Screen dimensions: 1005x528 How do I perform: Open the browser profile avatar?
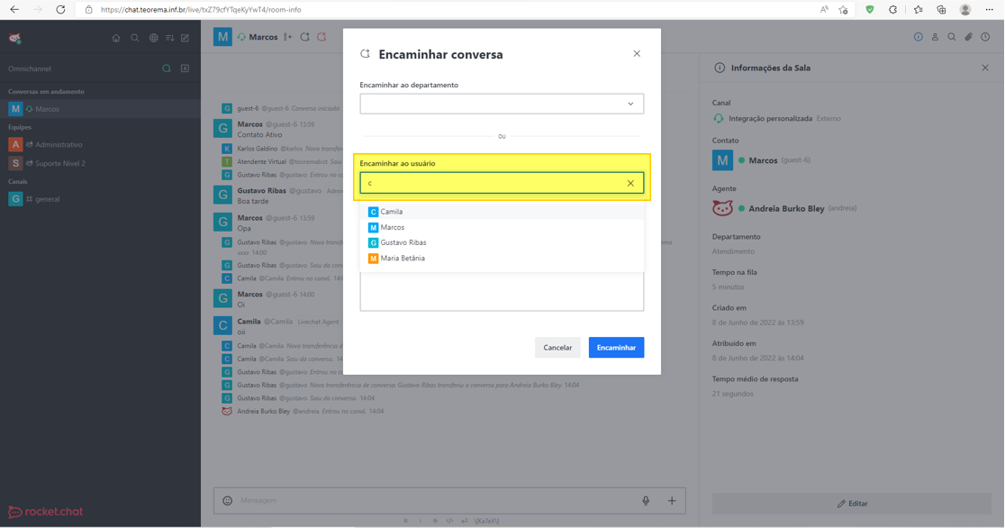(x=965, y=10)
